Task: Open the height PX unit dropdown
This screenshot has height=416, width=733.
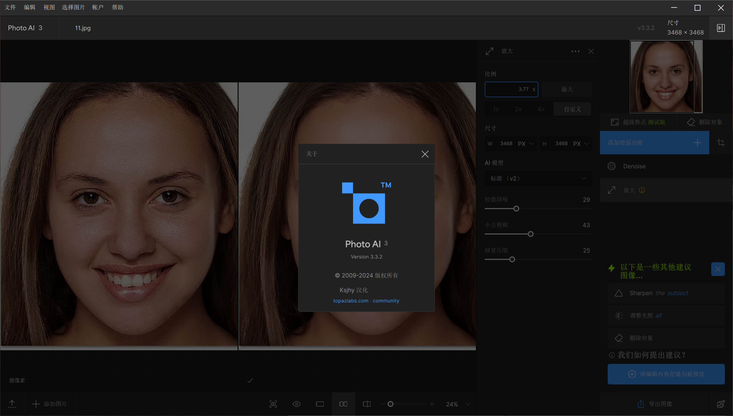Action: [581, 144]
